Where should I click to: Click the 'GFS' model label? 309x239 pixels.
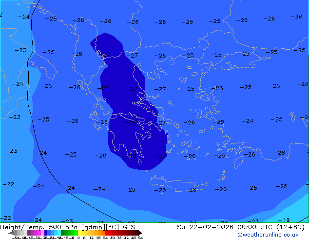[x=129, y=227]
